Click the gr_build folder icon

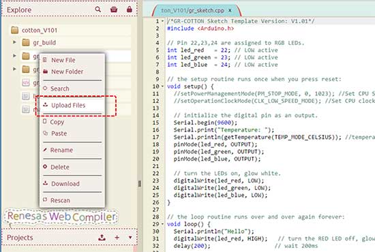[26, 42]
